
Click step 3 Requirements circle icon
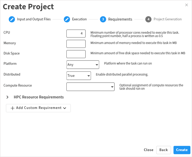103,19
